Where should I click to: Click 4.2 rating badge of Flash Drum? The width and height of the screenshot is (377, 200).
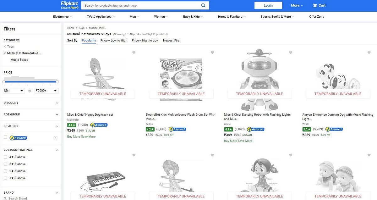tap(150, 129)
